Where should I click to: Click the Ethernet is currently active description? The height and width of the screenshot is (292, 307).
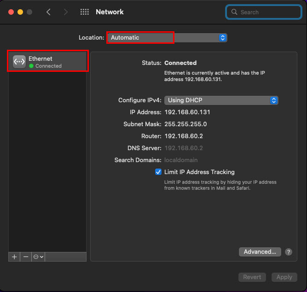(x=214, y=76)
